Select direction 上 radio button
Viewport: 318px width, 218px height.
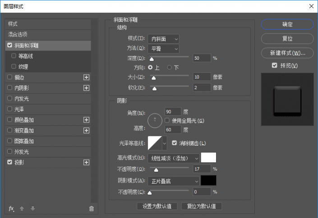[150, 67]
